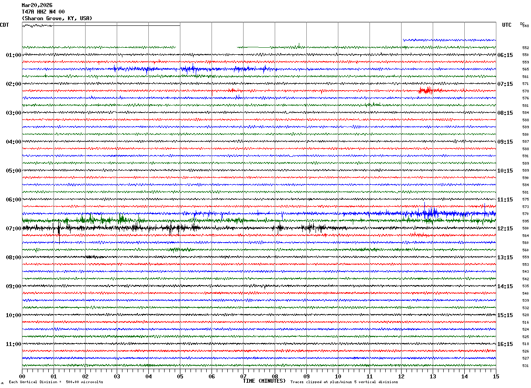Viewport: 531px width, 388px height.
Task: Click the short blue trace segment at top right
Action: 449,40
